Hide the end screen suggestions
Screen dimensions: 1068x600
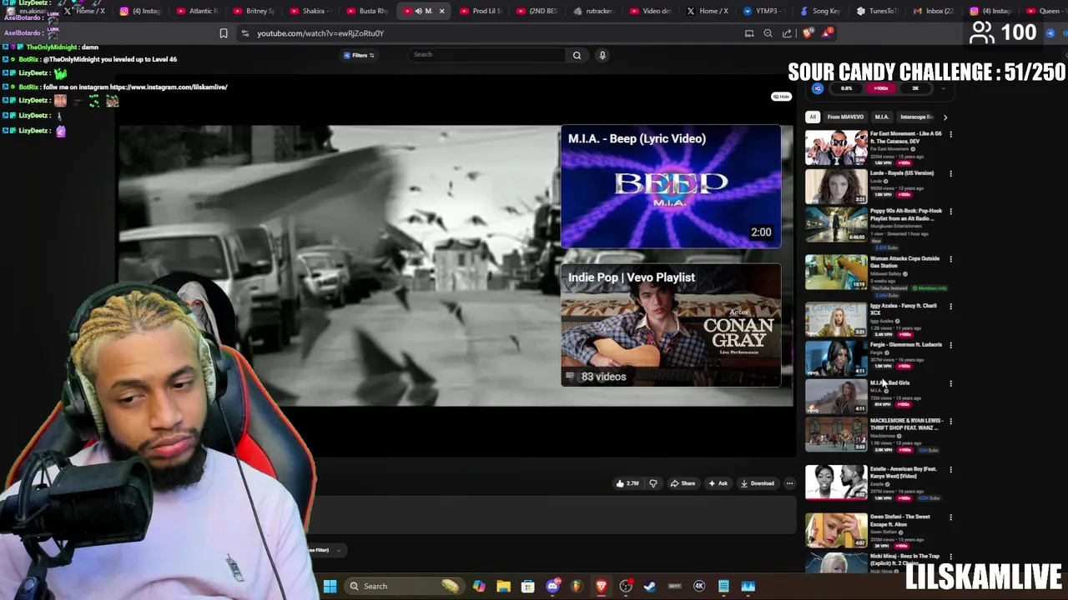tap(781, 97)
